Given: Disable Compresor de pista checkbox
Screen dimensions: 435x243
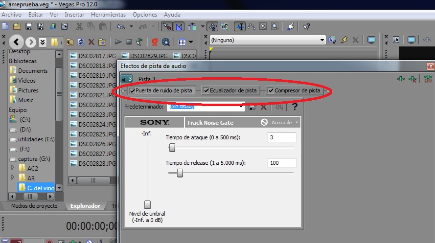Looking at the screenshot, I should click(x=271, y=90).
